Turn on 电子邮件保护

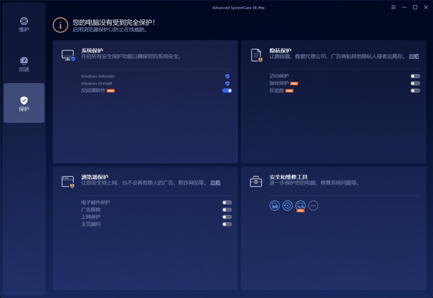tap(227, 202)
